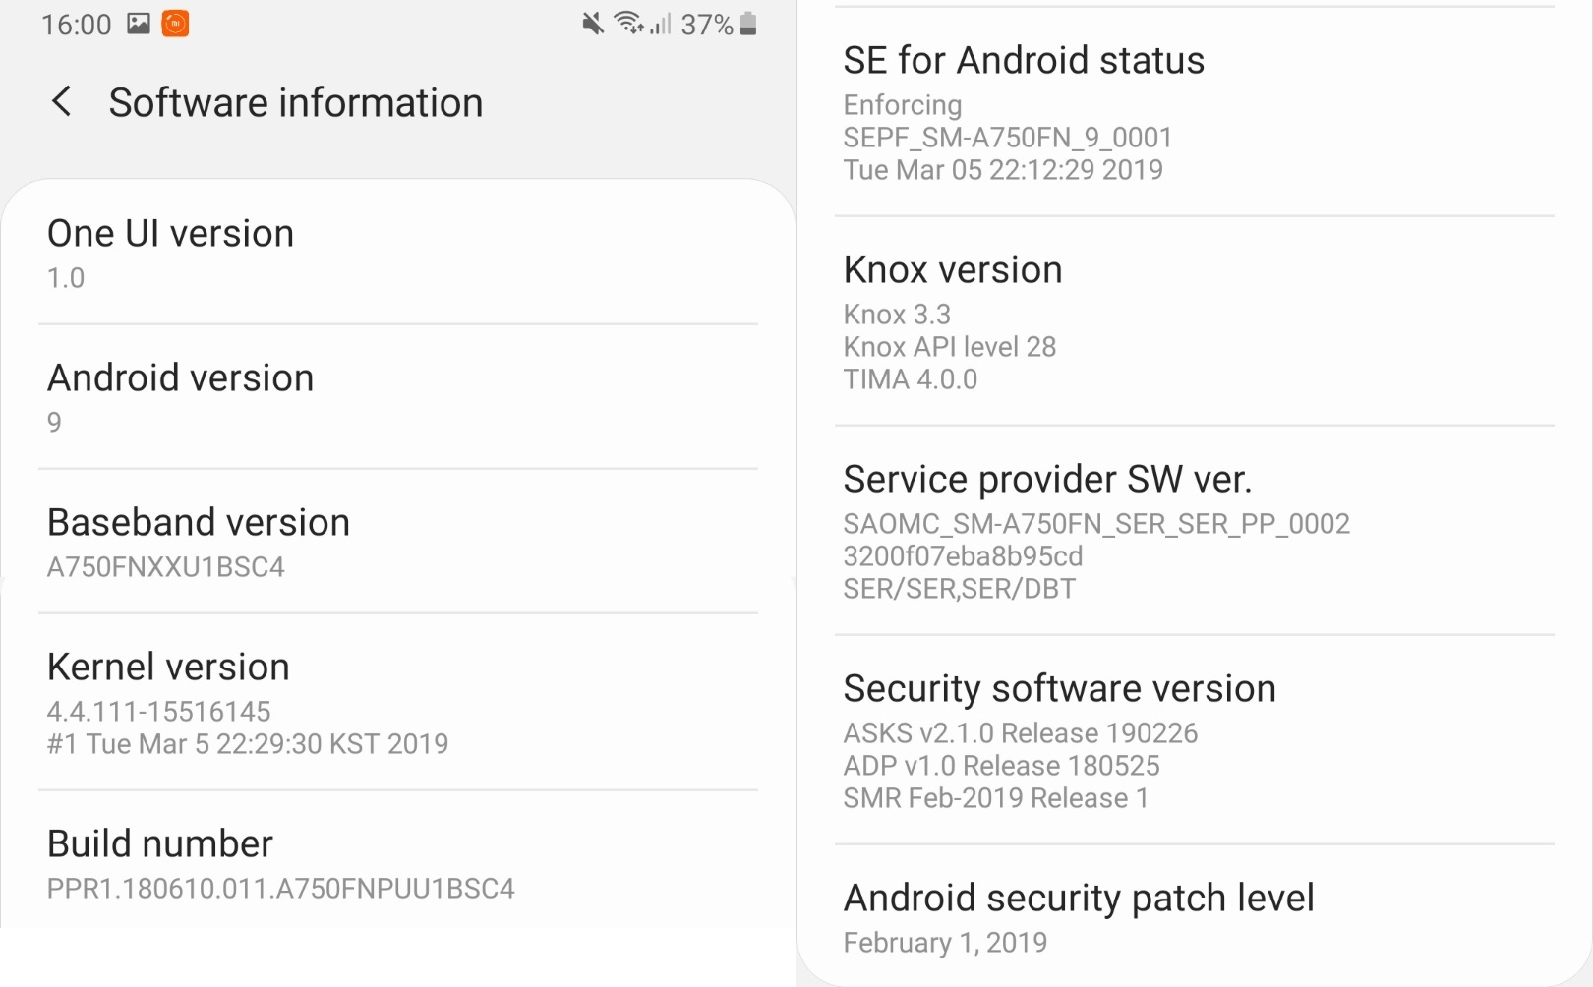The height and width of the screenshot is (987, 1593).
Task: Open the Knox version entry
Action: point(1195,321)
